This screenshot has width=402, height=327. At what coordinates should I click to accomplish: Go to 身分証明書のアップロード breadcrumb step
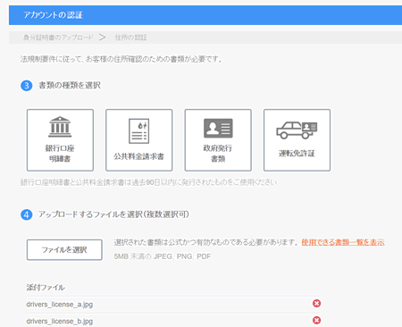click(58, 38)
